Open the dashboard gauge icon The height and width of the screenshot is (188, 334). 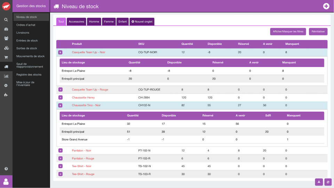coord(6,29)
